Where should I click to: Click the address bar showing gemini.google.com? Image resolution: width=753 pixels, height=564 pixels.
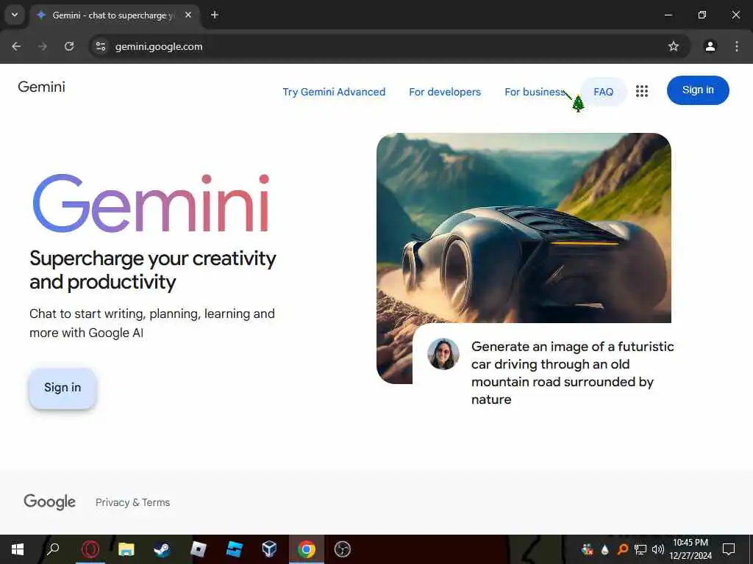click(x=389, y=46)
